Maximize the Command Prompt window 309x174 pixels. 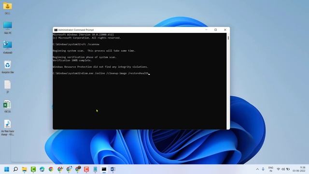[x=216, y=30]
